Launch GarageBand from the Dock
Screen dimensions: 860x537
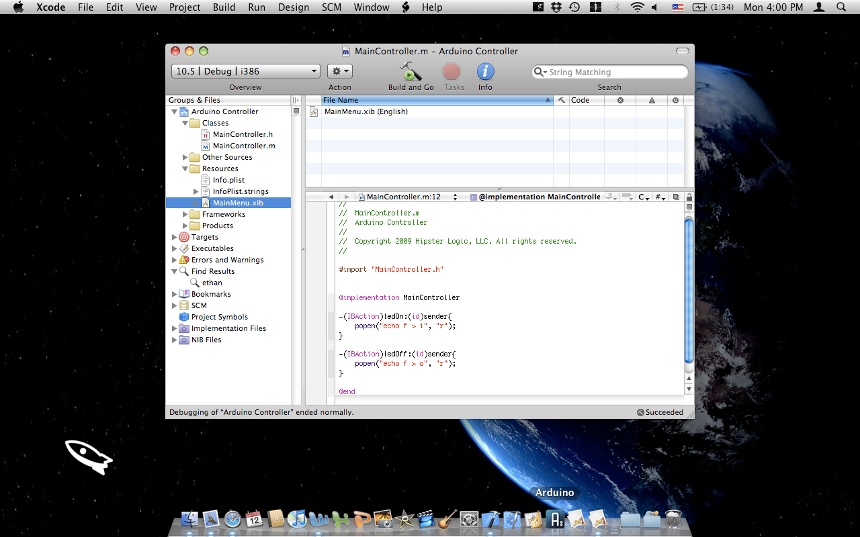point(447,519)
